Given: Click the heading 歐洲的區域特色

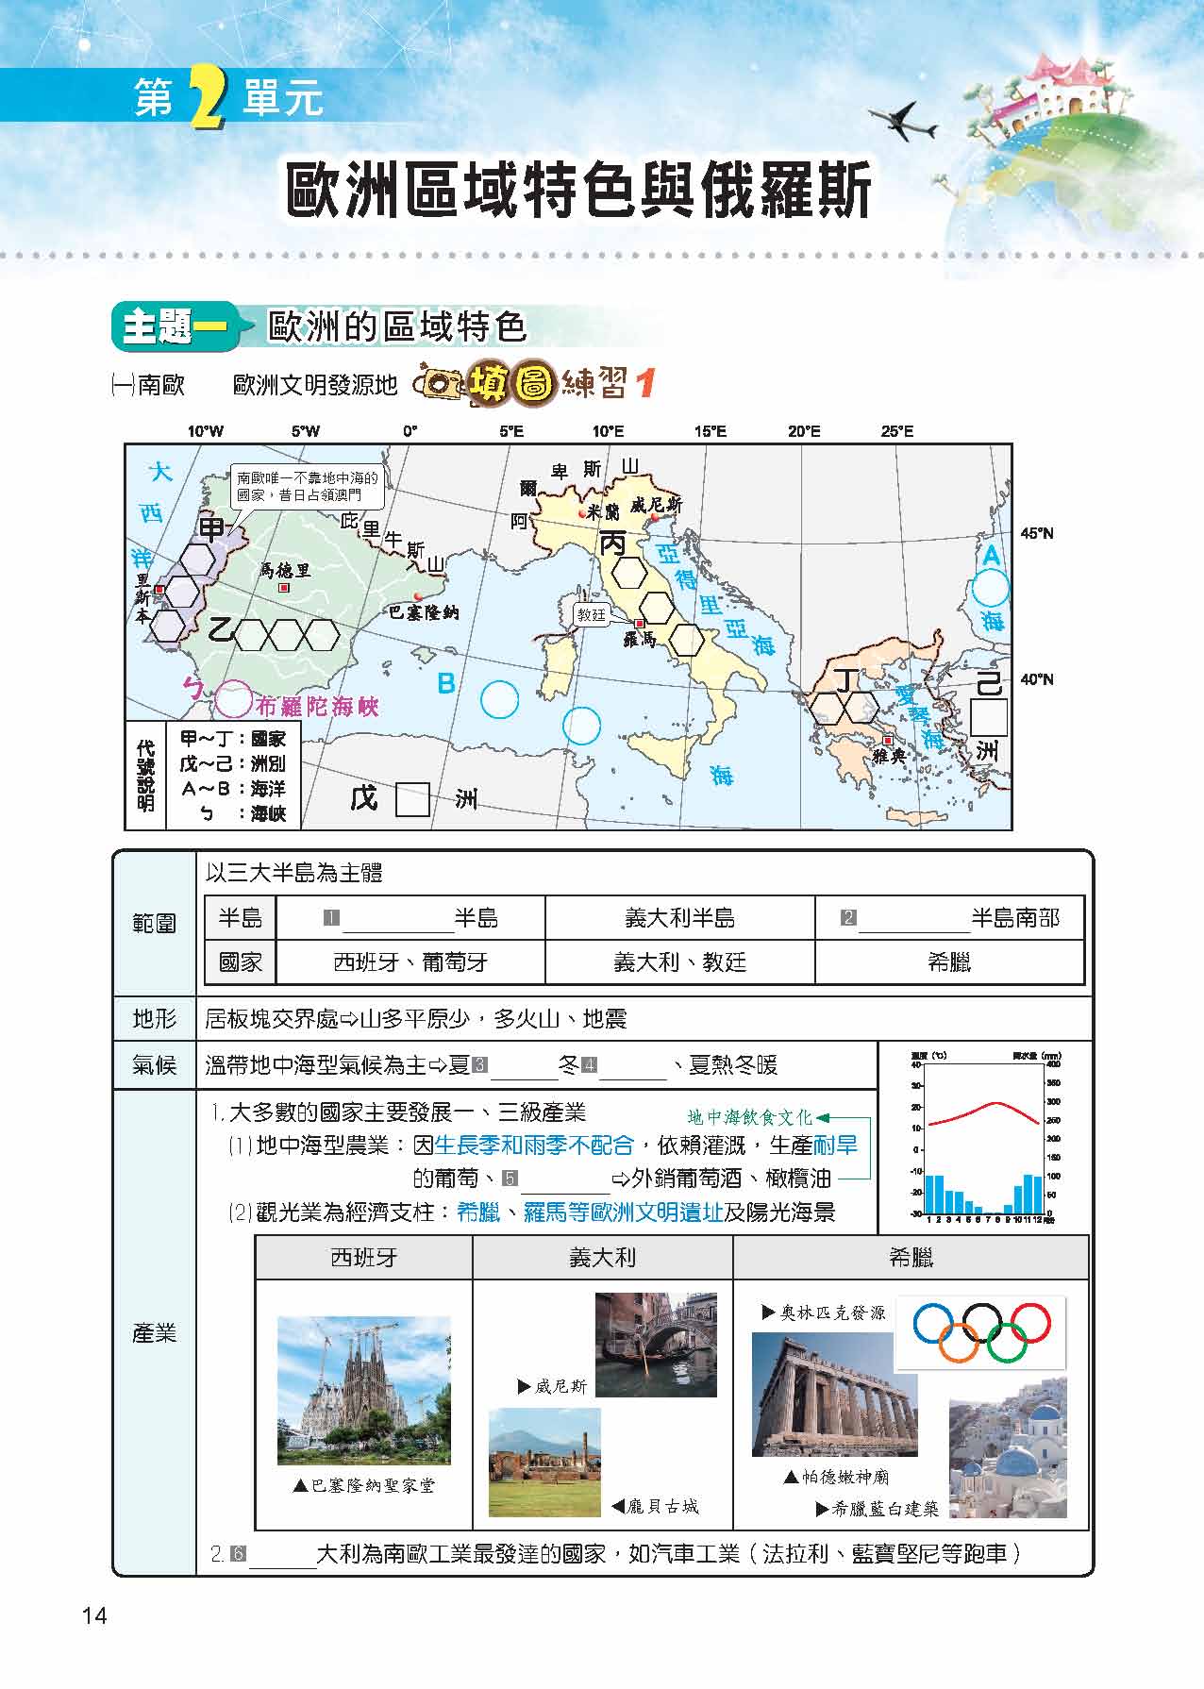Looking at the screenshot, I should [x=397, y=327].
